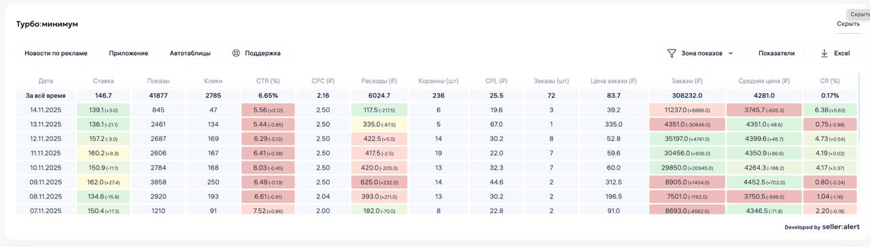Screen dimensions: 870x247
Task: Select the 13.11.2025 date cell
Action: (x=46, y=124)
